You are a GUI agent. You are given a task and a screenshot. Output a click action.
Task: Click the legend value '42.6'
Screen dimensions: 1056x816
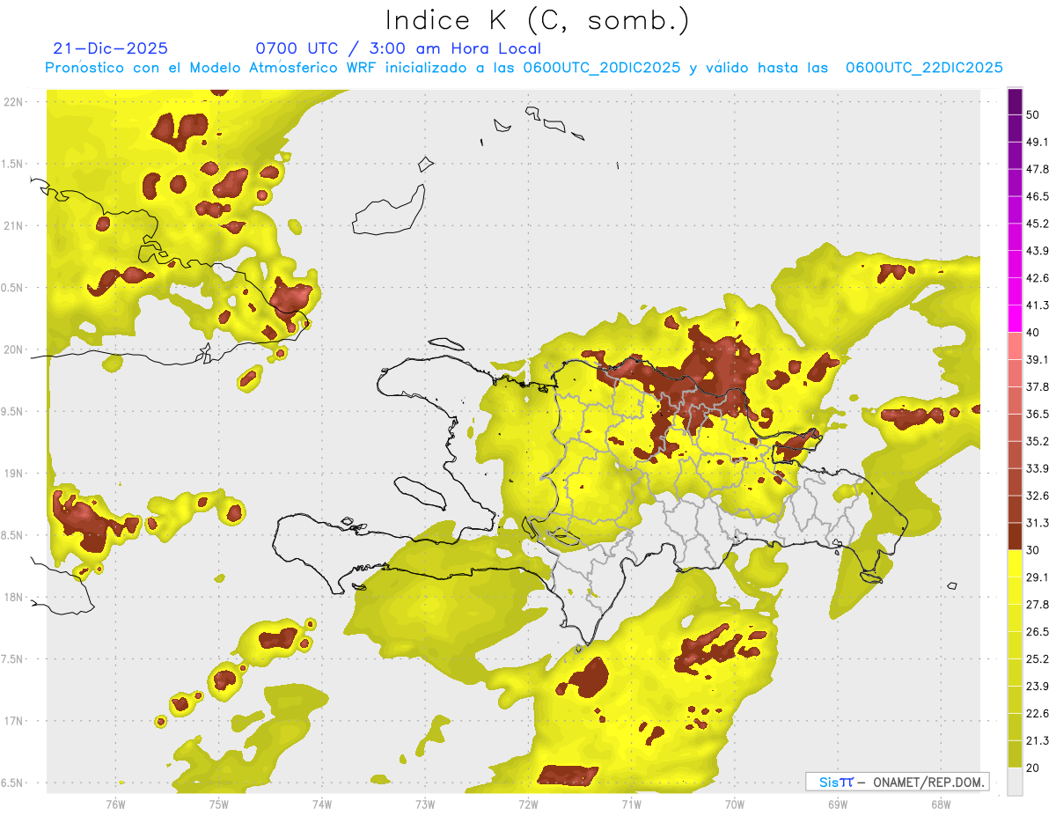click(x=1038, y=278)
